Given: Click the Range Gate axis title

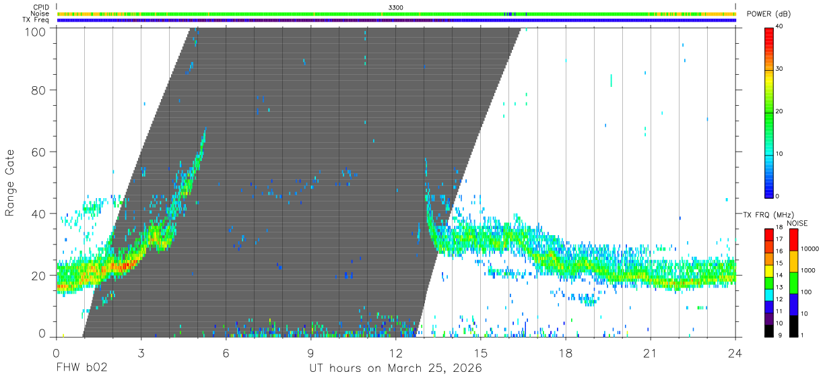Looking at the screenshot, I should 10,183.
